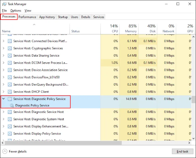The width and height of the screenshot is (196, 158).
Task: Select Service Host: Display Enhancement Ser... row text
Action: click(x=41, y=126)
